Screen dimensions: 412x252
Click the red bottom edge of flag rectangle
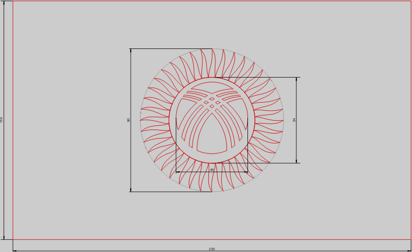[x=212, y=239]
